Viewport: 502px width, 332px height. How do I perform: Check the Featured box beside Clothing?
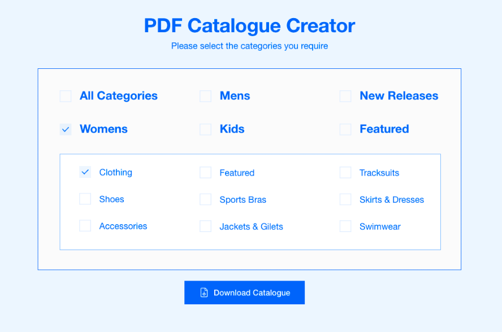point(205,173)
